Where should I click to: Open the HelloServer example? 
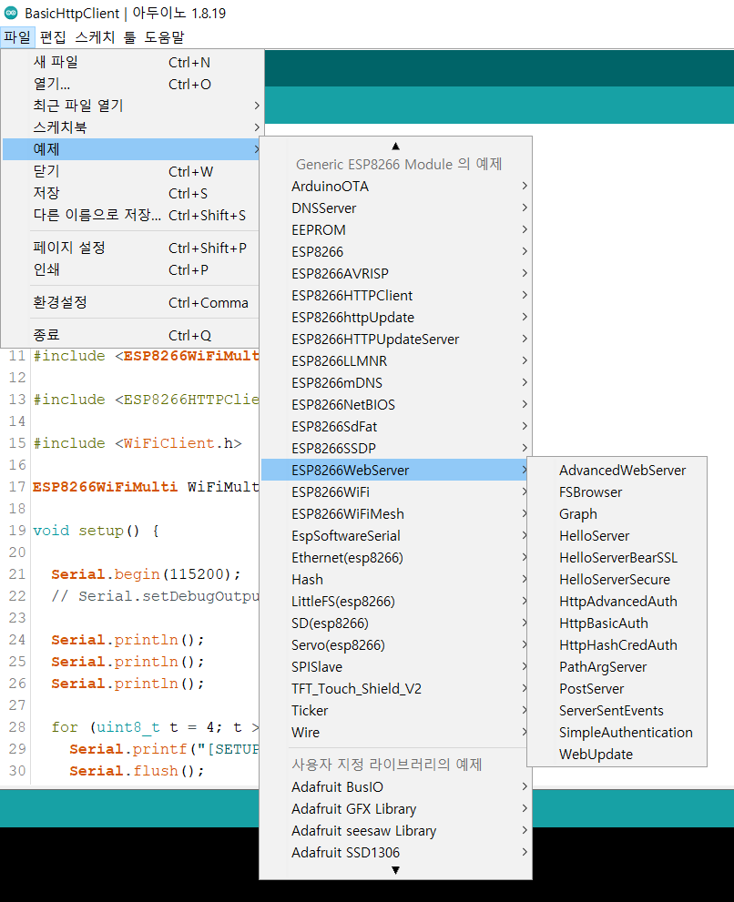[x=617, y=536]
